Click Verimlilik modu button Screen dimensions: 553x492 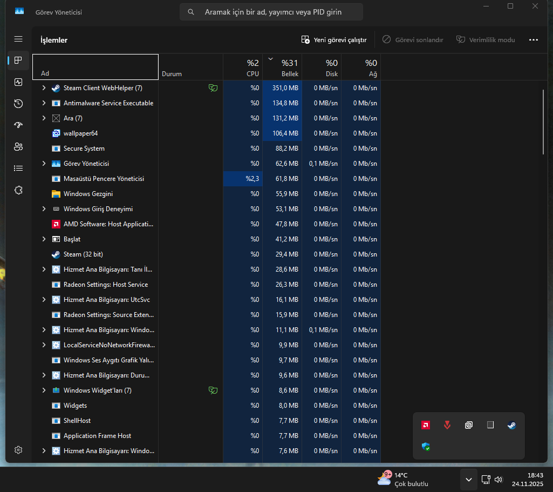tap(486, 40)
